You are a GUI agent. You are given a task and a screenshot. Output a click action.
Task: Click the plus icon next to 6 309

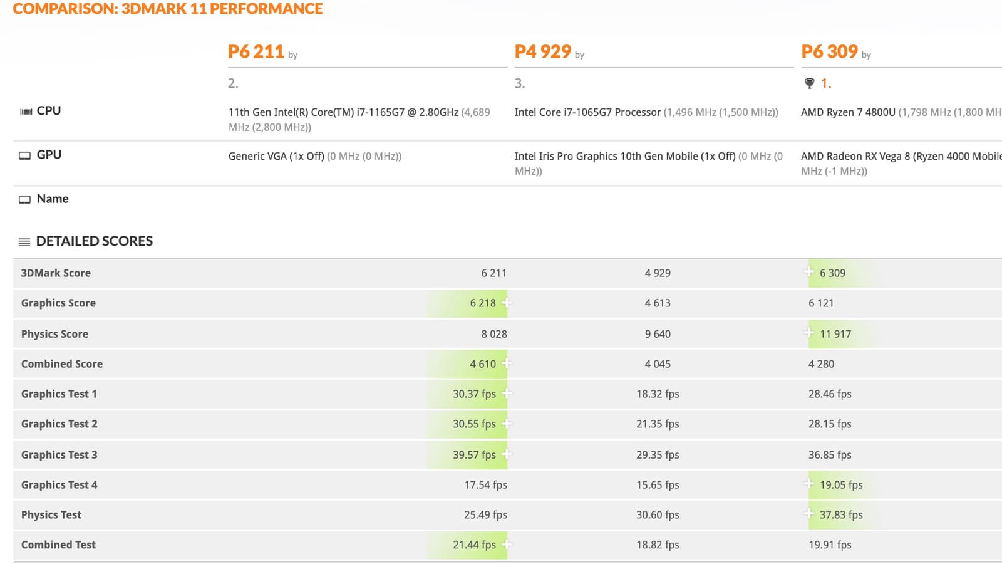[x=809, y=272]
